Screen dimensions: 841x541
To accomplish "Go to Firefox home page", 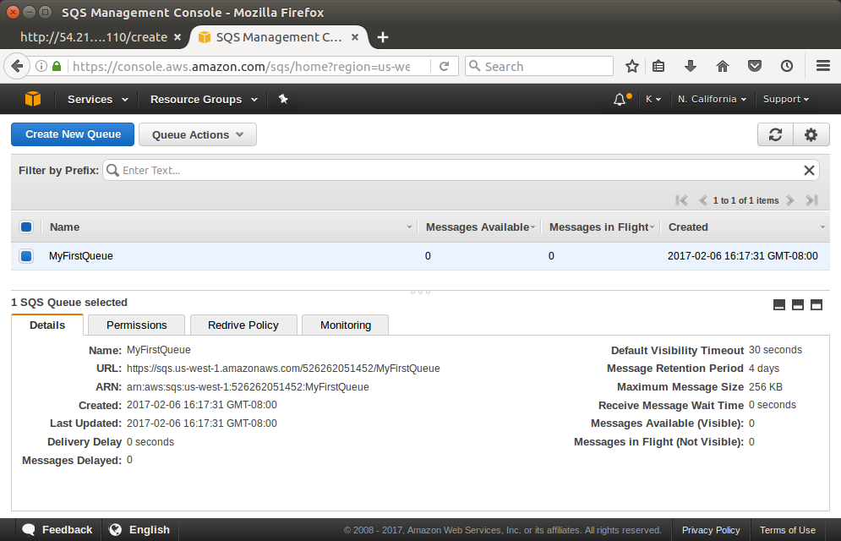I will [x=723, y=67].
